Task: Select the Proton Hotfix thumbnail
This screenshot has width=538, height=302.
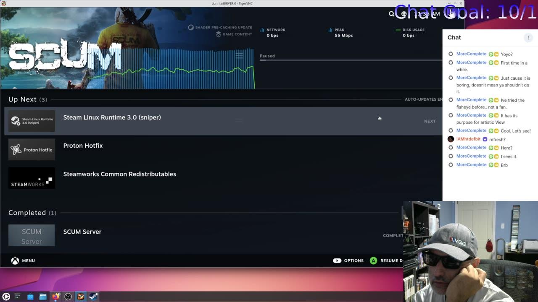Action: pos(32,149)
